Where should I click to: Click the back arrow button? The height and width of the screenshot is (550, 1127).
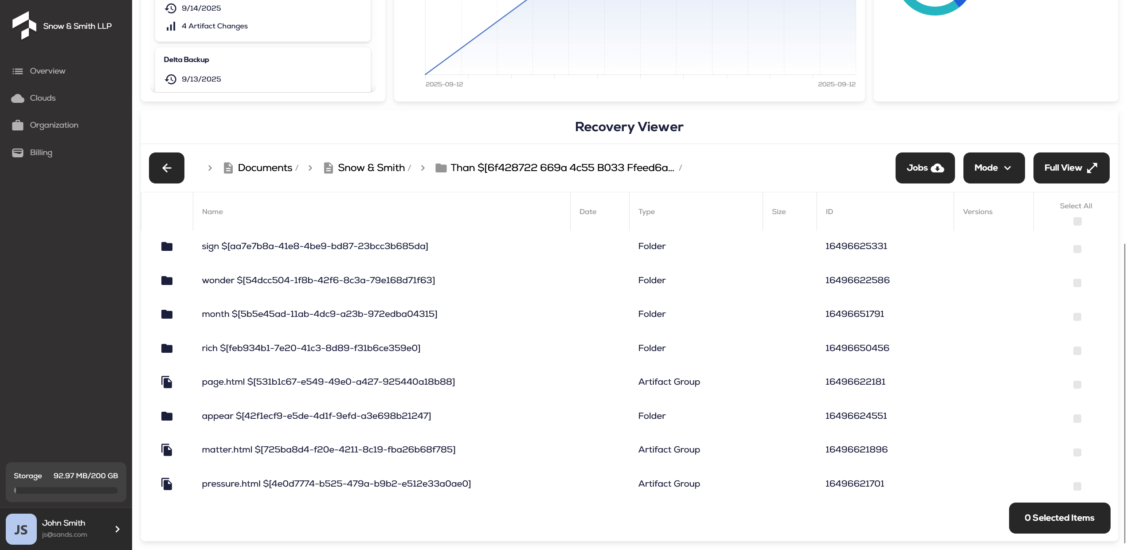tap(166, 168)
